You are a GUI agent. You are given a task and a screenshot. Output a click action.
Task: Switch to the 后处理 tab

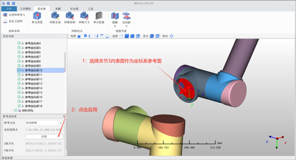point(74,9)
